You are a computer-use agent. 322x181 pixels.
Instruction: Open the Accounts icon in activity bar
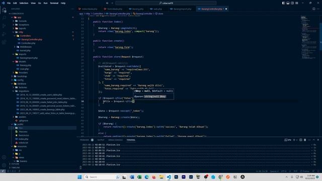tap(4, 157)
